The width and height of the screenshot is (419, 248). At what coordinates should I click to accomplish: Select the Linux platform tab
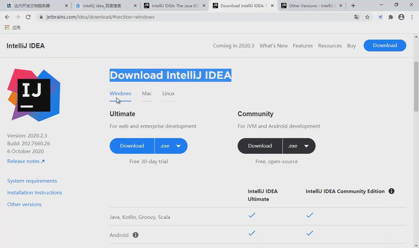tap(168, 94)
